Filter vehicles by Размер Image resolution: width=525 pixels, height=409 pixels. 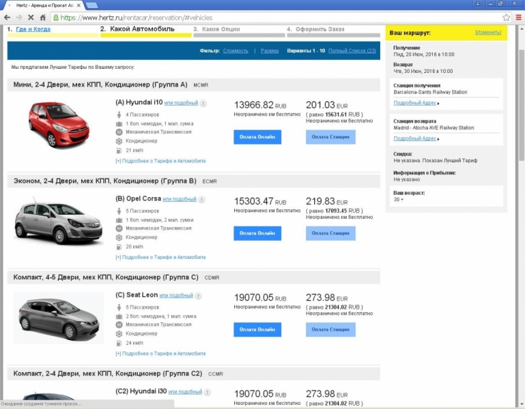pyautogui.click(x=270, y=51)
